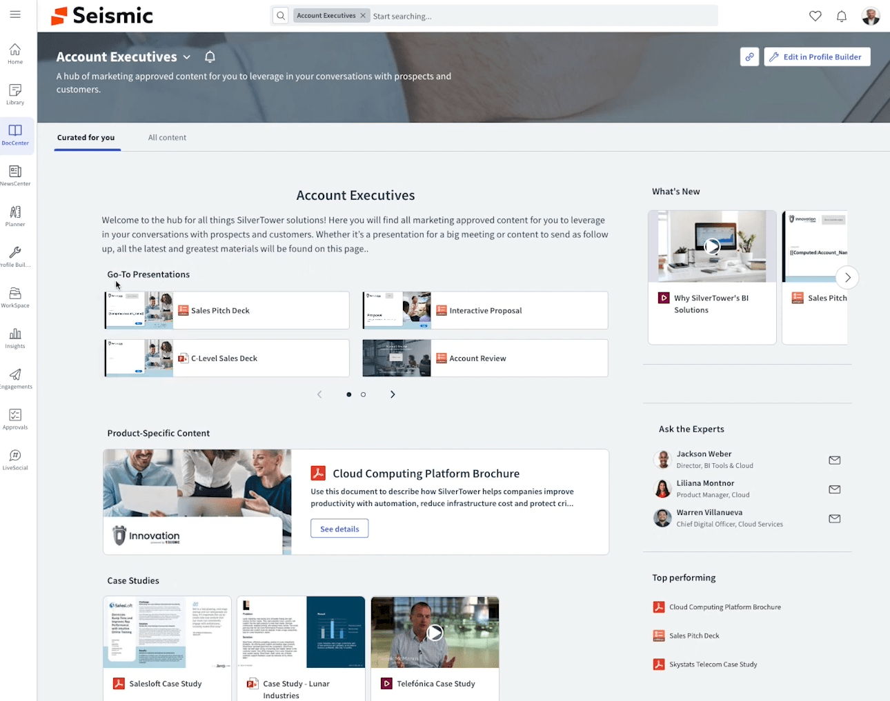This screenshot has height=701, width=890.
Task: Click the See details button
Action: click(339, 529)
